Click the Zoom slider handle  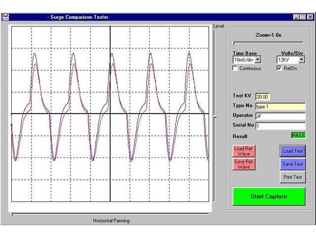(234, 43)
